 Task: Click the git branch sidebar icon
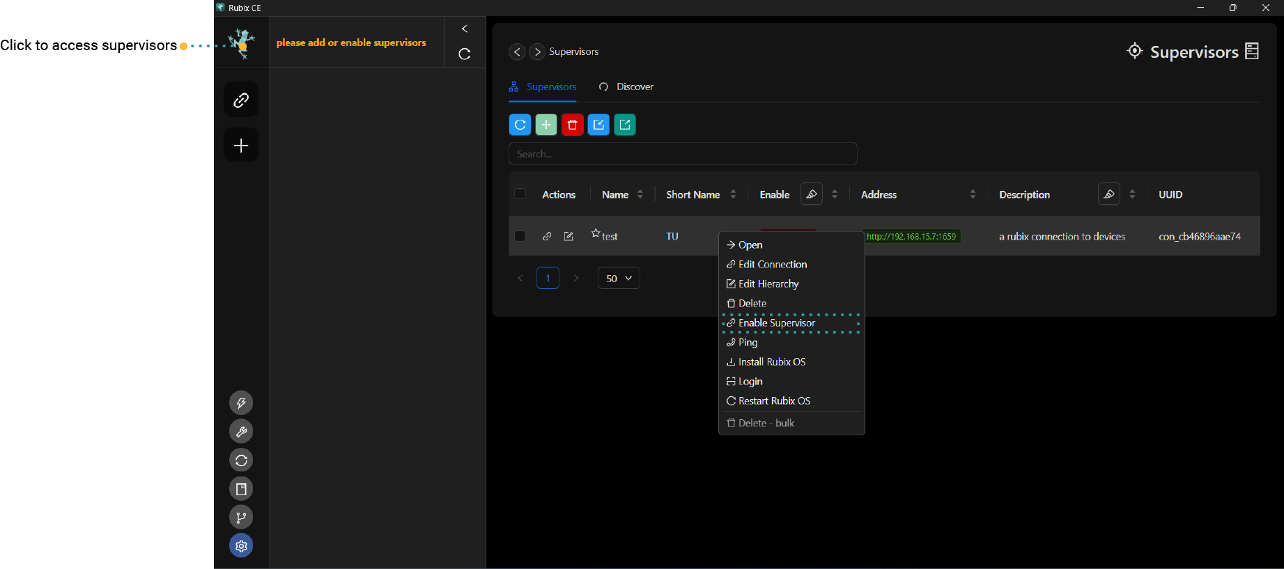241,517
